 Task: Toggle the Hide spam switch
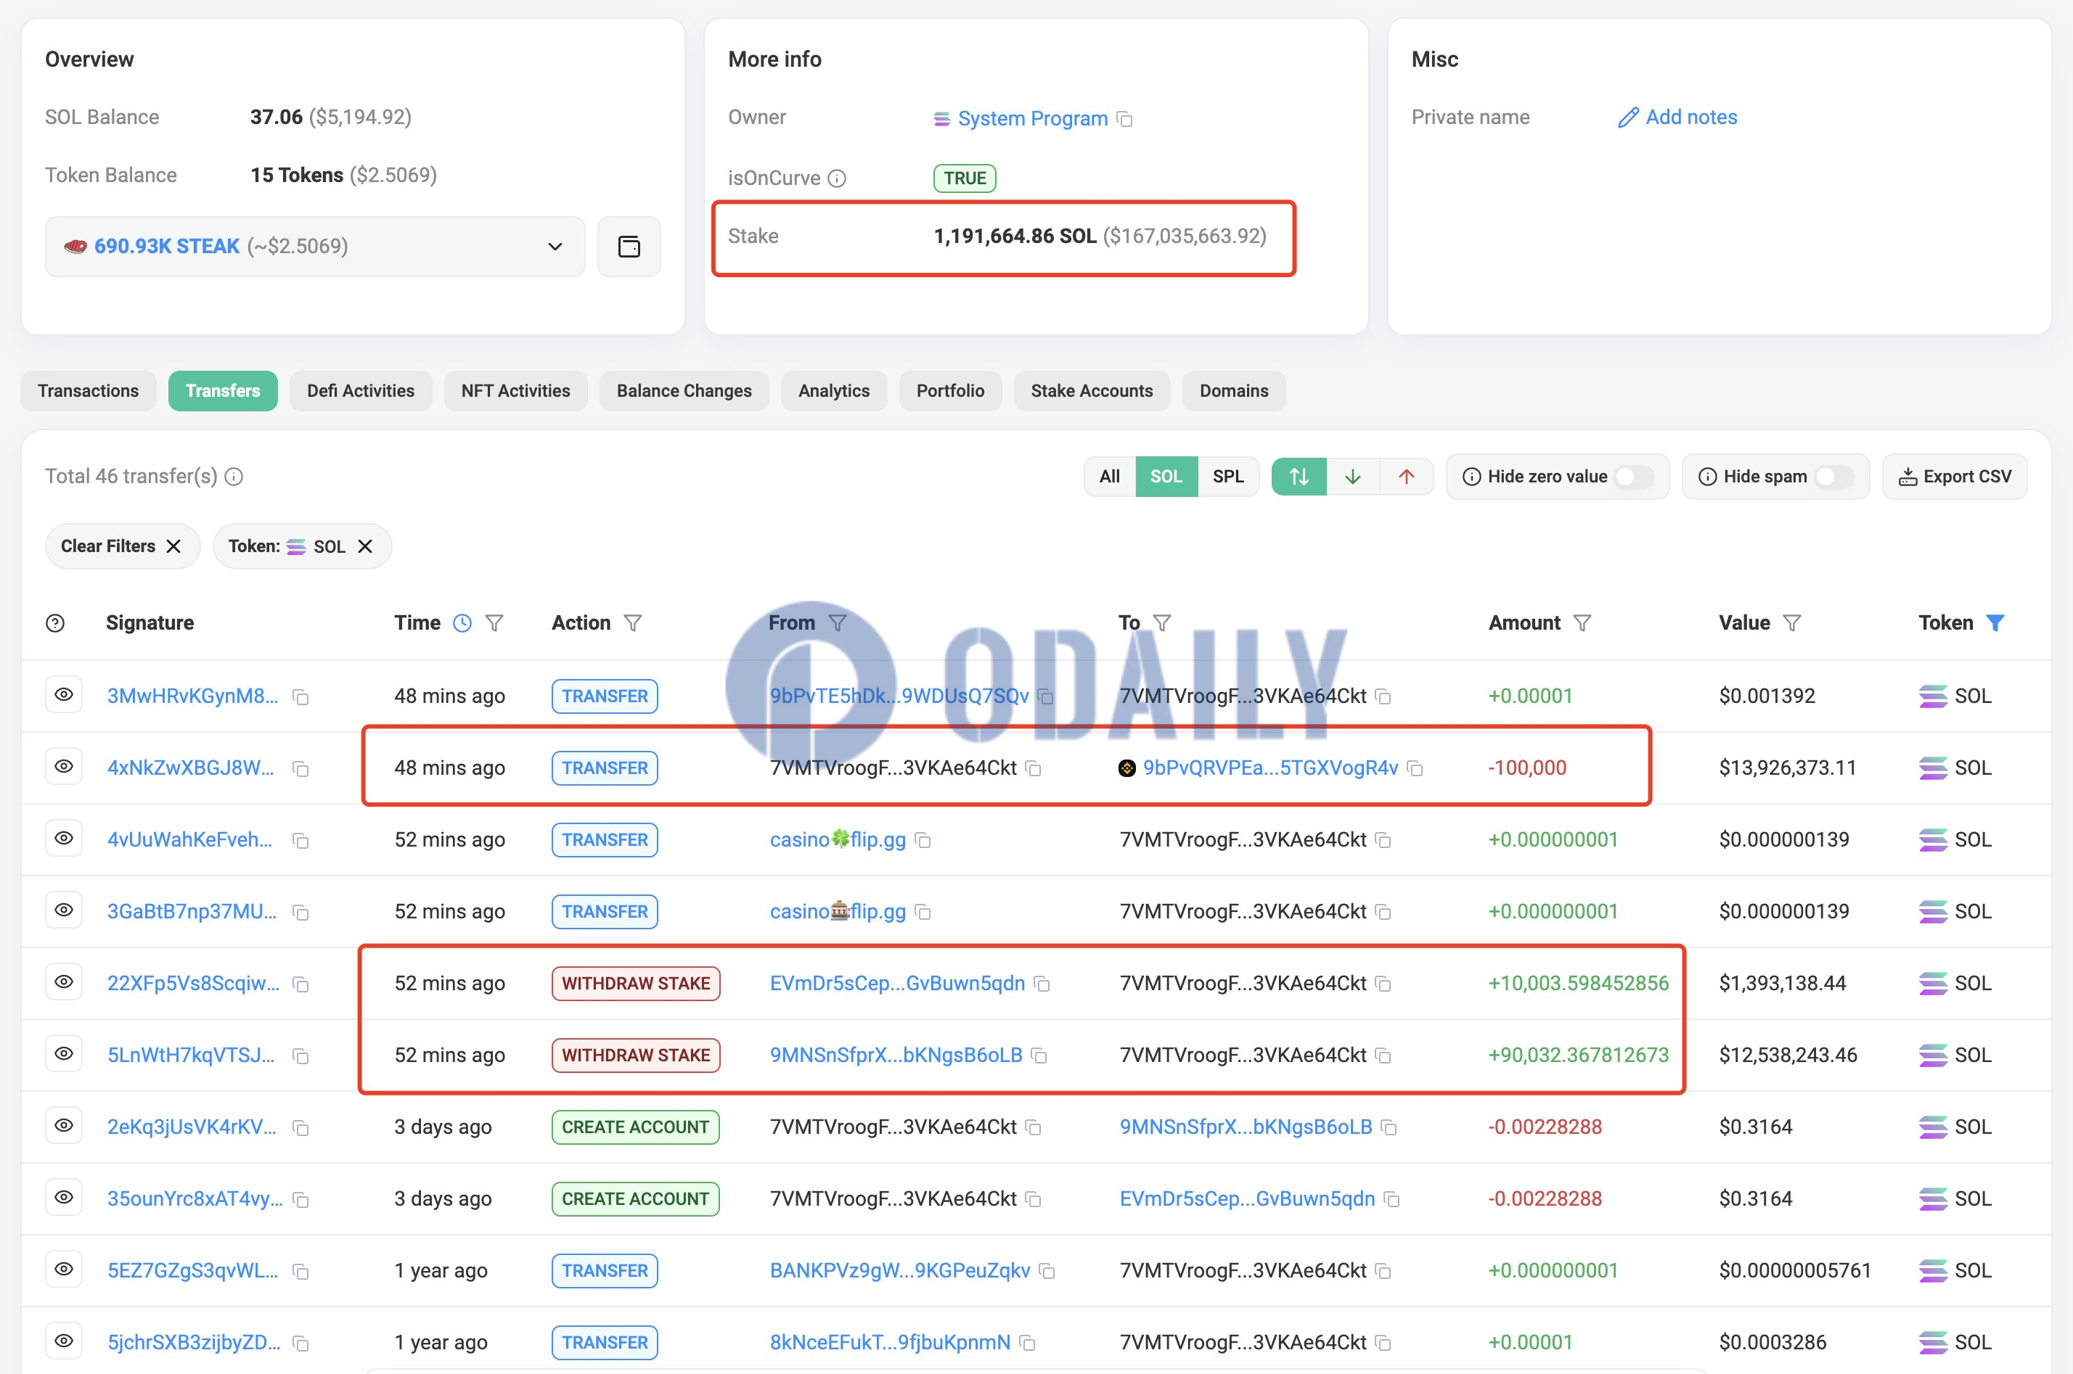click(x=1835, y=477)
